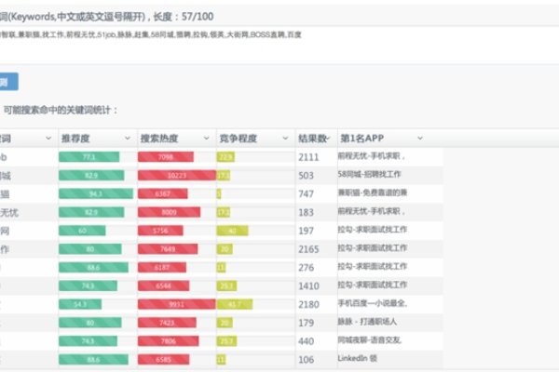The height and width of the screenshot is (372, 559).
Task: Click 前程无忧-手机求职 in the 183 results row
Action: click(x=371, y=211)
